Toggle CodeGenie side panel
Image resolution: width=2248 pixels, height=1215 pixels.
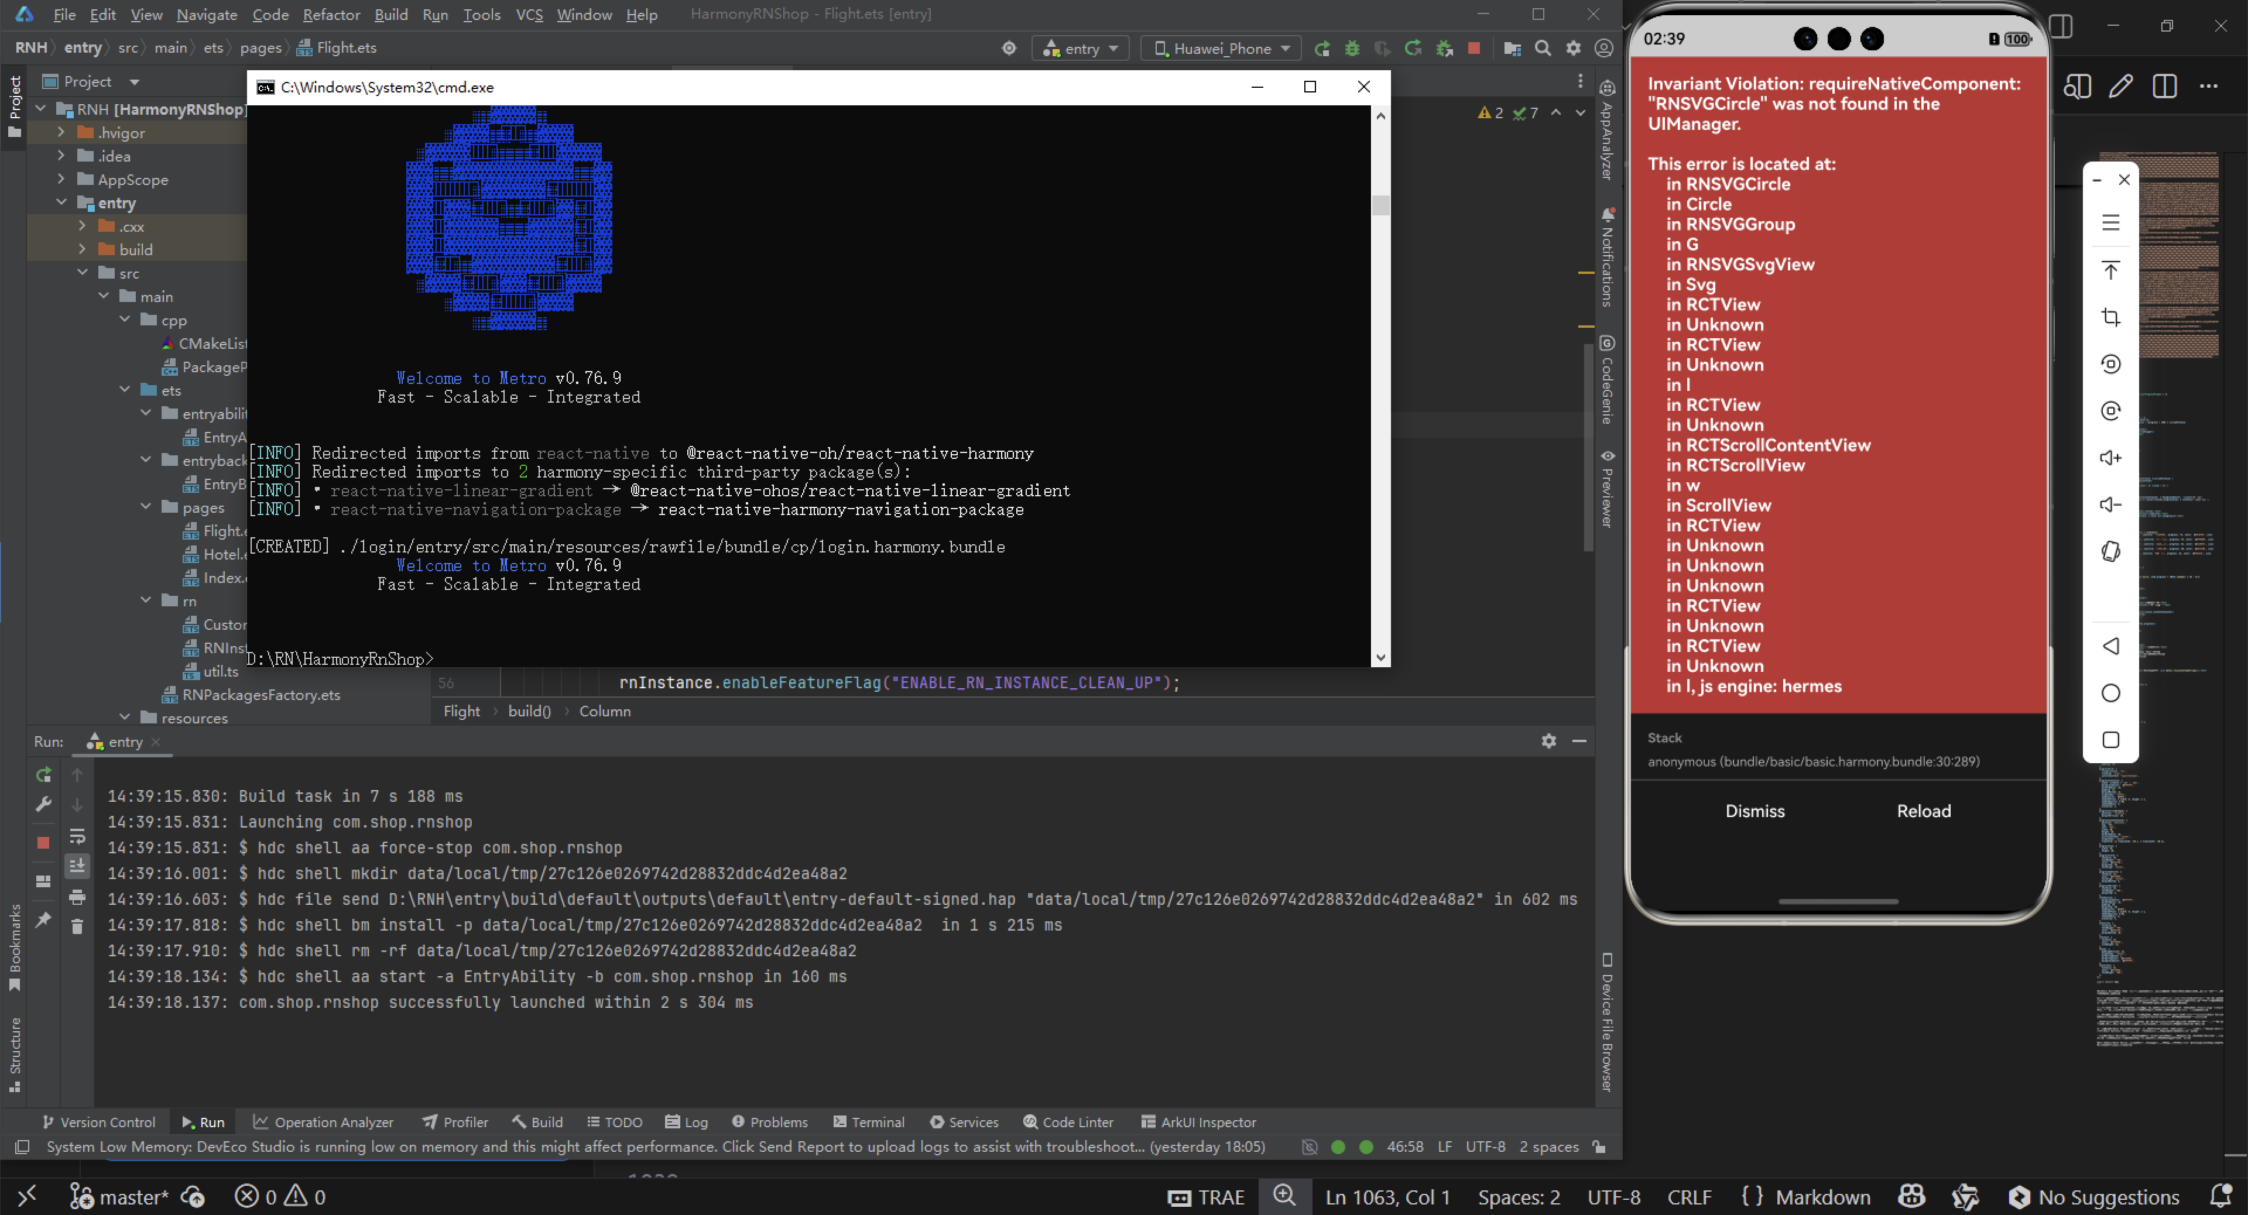point(1608,379)
